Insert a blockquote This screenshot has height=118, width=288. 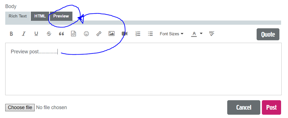pyautogui.click(x=61, y=34)
